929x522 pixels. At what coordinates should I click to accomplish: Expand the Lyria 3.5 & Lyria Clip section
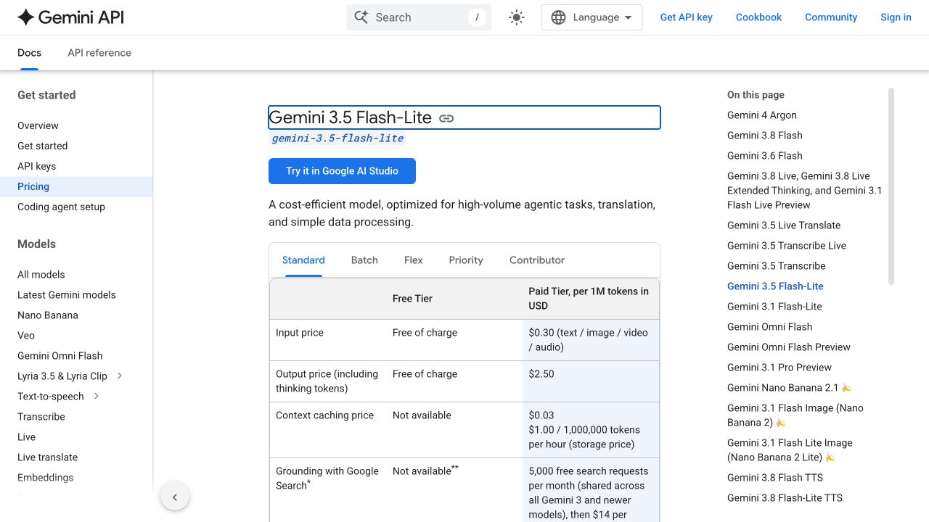120,376
